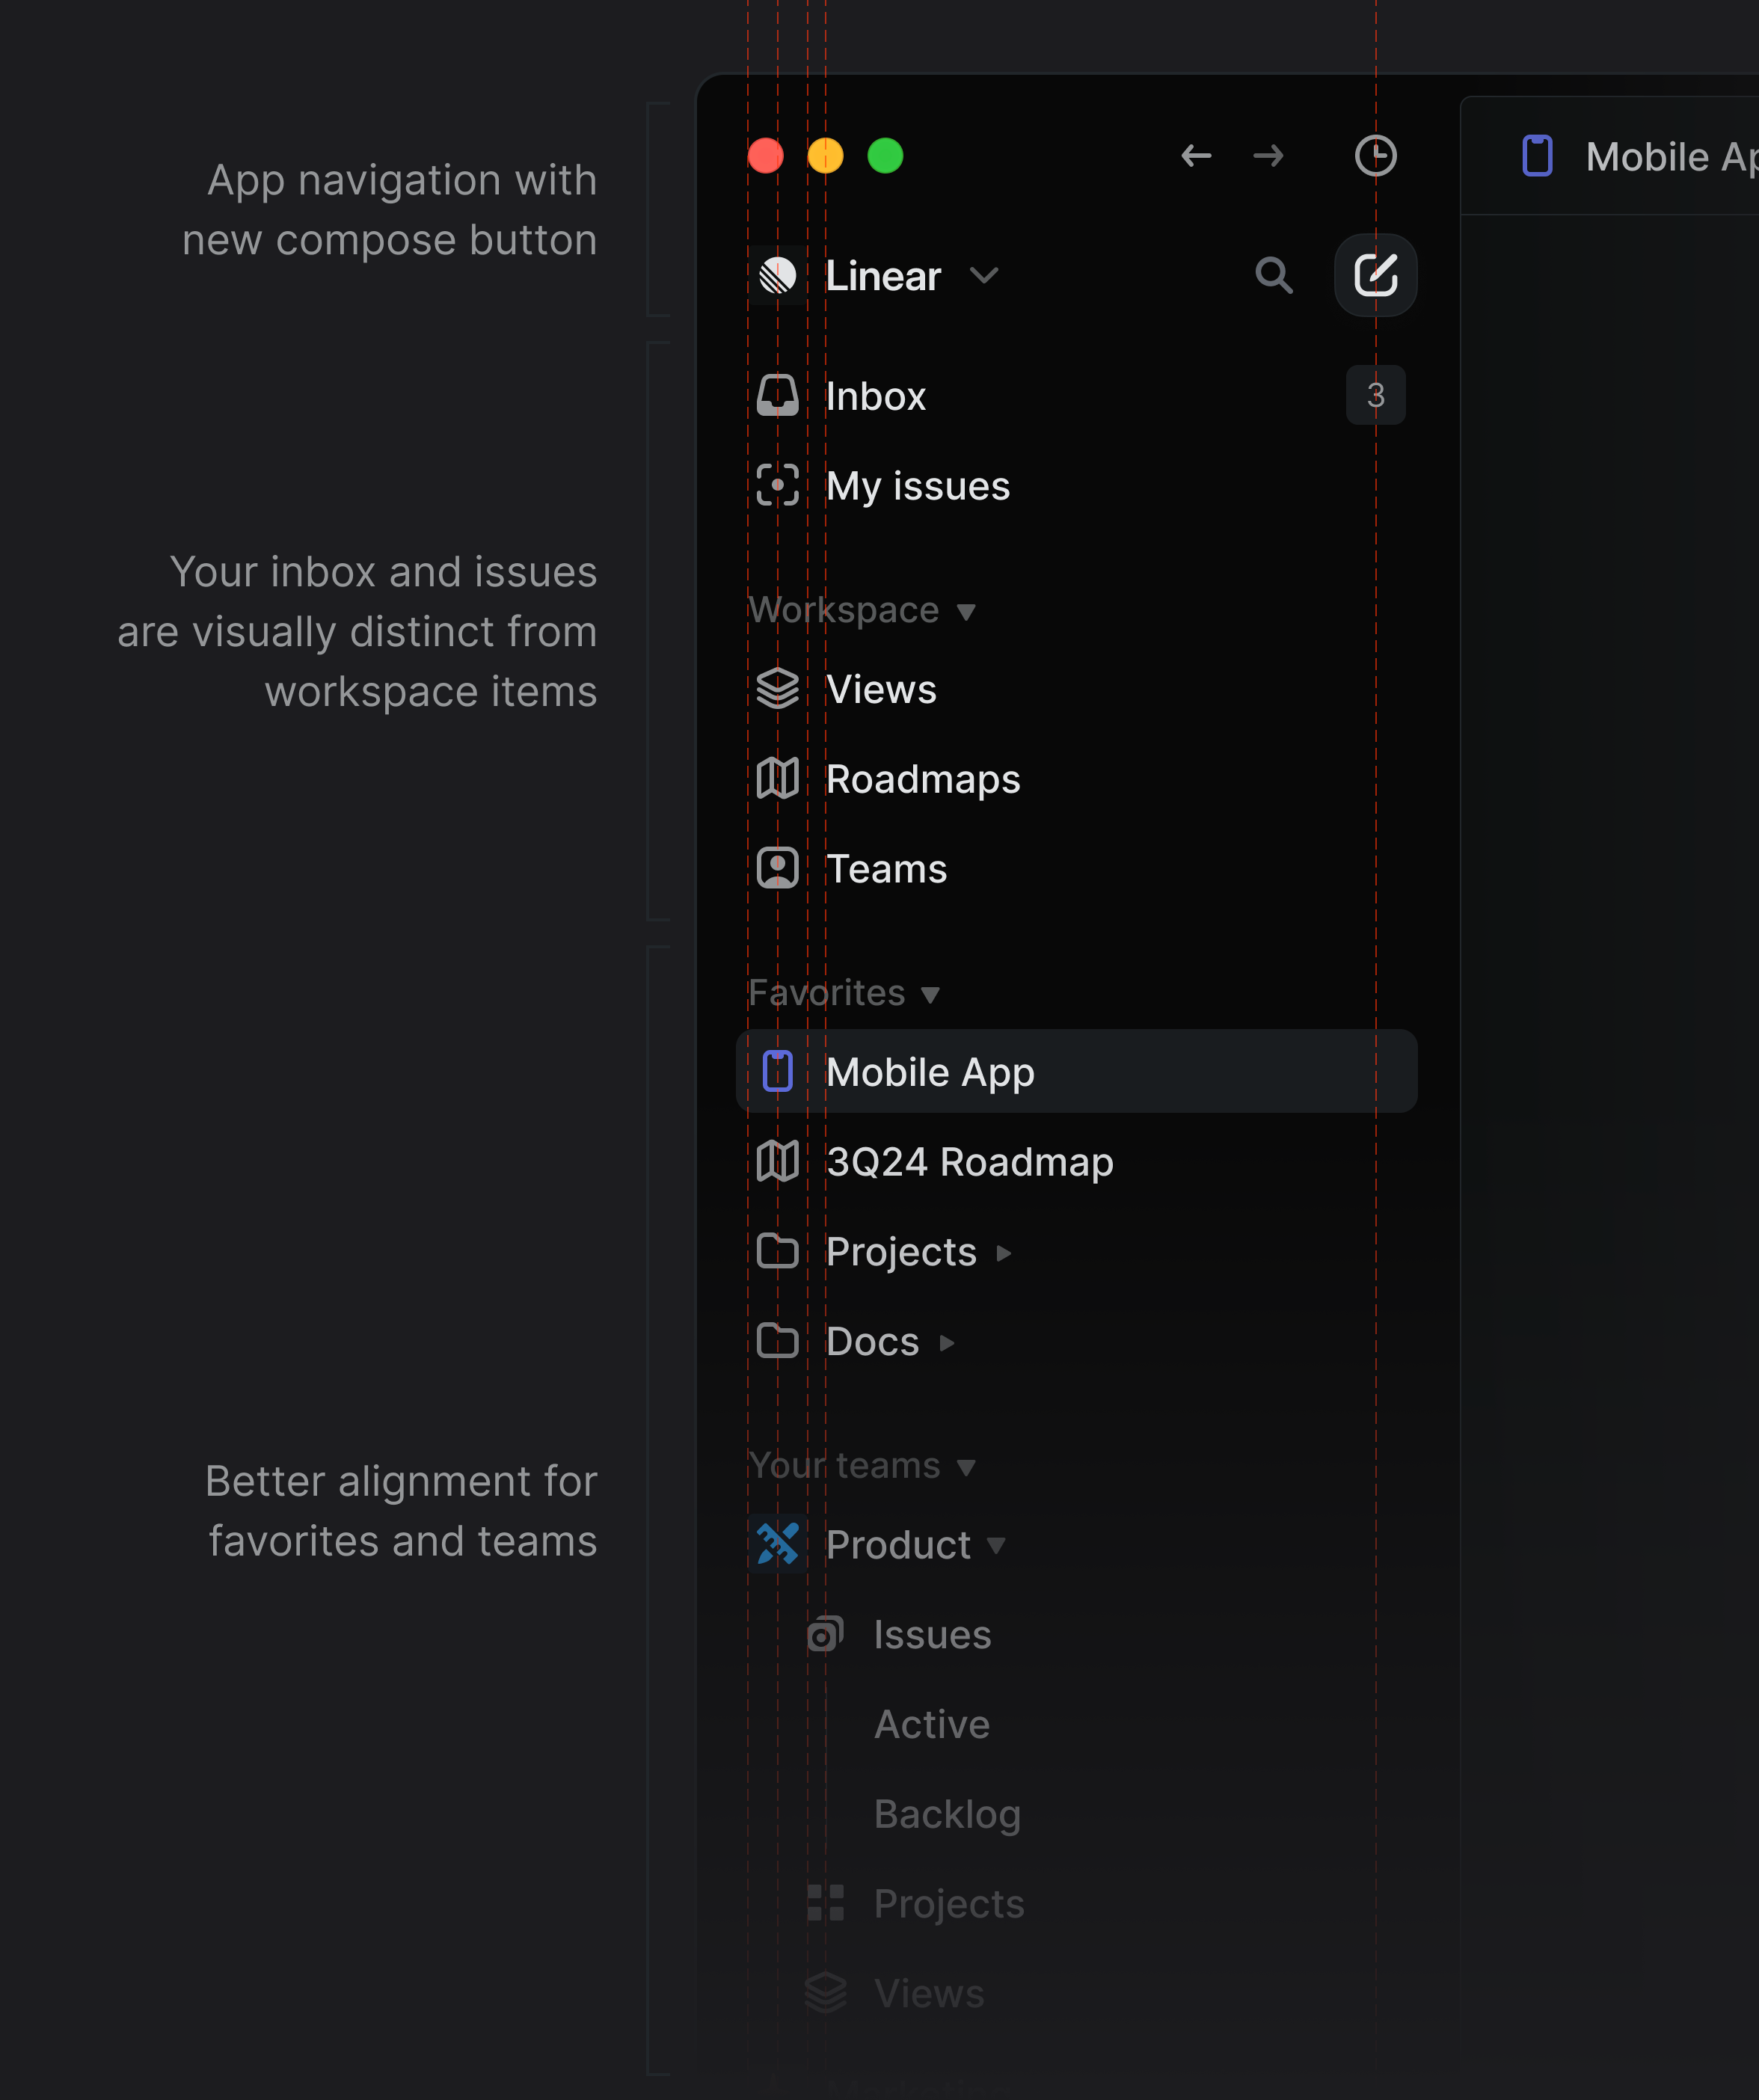This screenshot has width=1759, height=2100.
Task: Navigate back using left arrow button
Action: point(1192,157)
